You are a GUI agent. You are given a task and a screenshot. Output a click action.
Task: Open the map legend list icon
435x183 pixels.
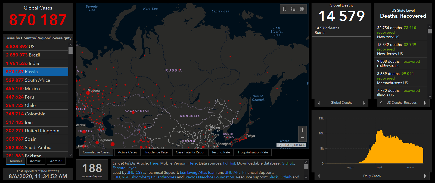[293, 9]
